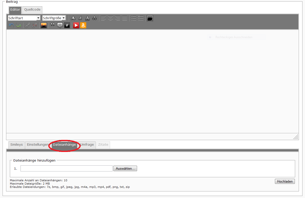
Task: Insert a numbered list
Action: pyautogui.click(x=141, y=18)
